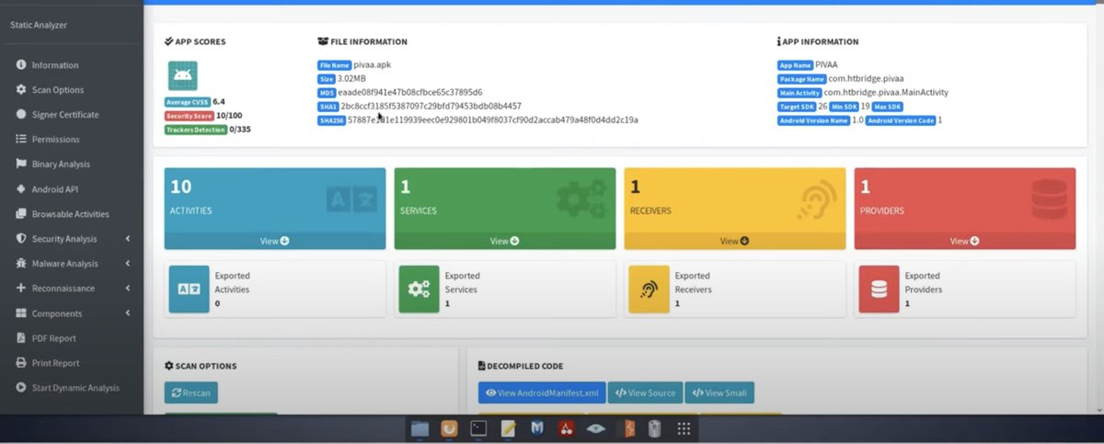Click the SHA256 hash value
Viewport: 1104px width, 444px height.
tap(493, 120)
